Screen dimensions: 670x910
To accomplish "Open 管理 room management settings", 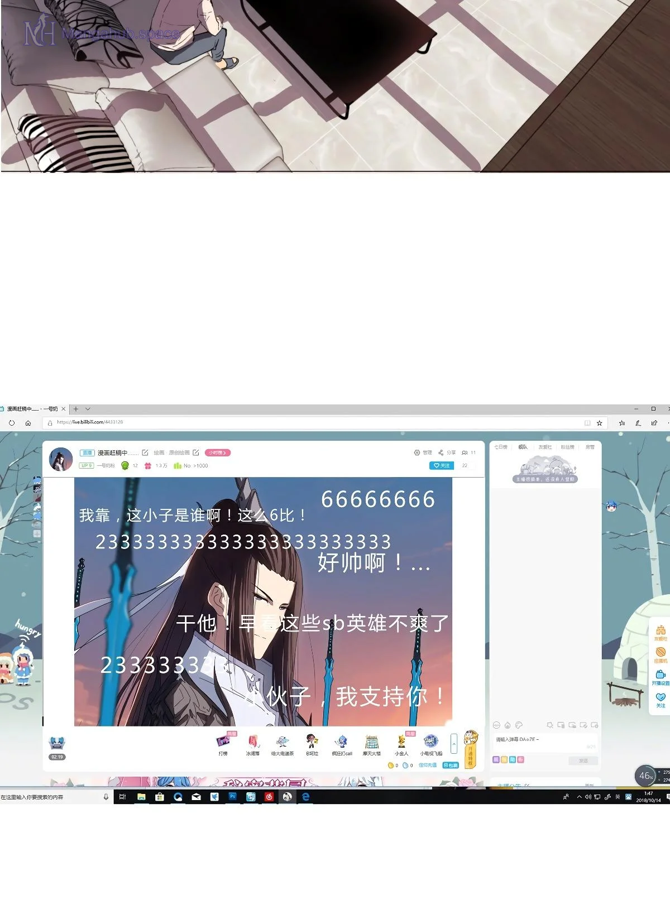I will (417, 452).
